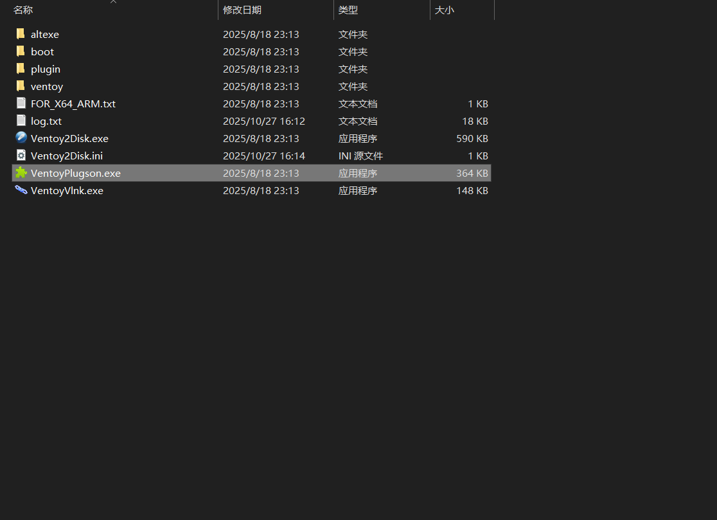
Task: Select the boot folder icon
Action: coord(21,51)
